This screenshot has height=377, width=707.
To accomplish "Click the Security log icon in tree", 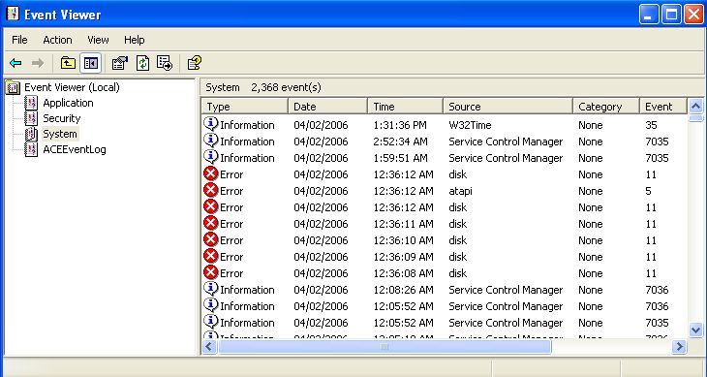I will click(x=31, y=118).
